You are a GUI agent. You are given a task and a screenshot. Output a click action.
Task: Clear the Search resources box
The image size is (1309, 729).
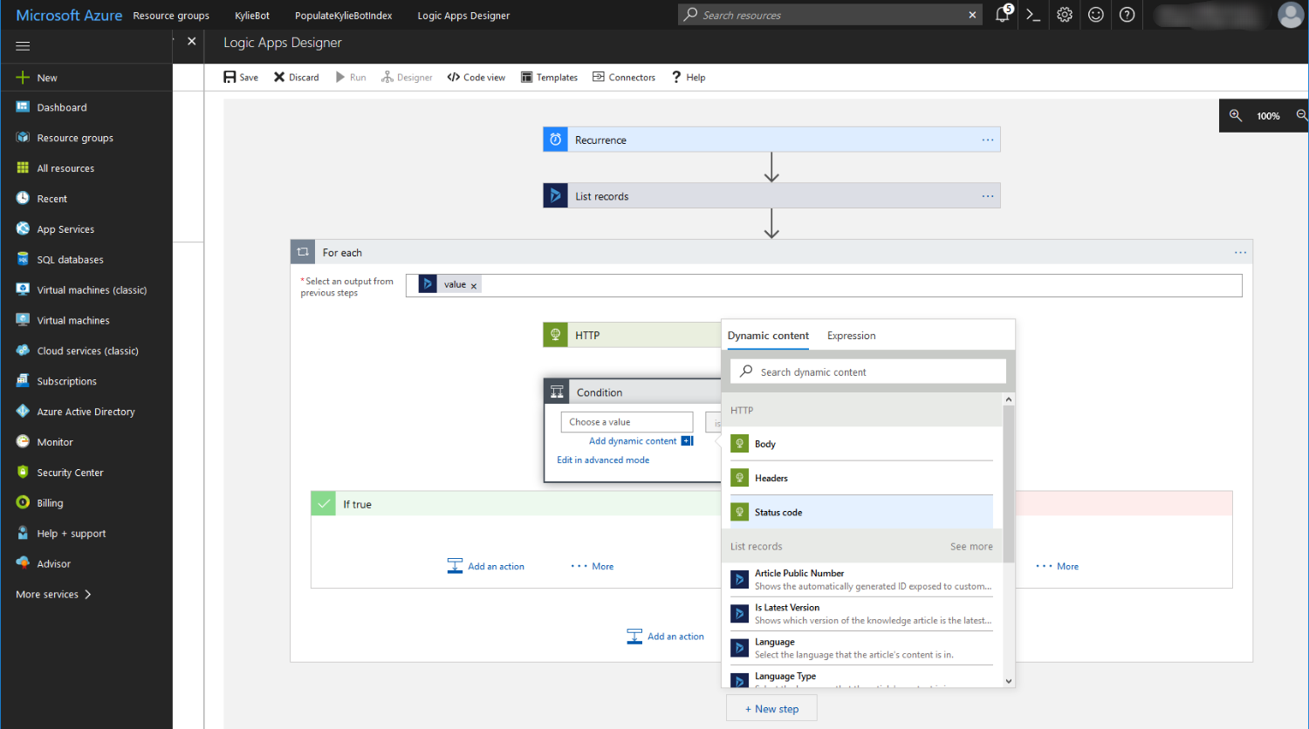point(972,15)
